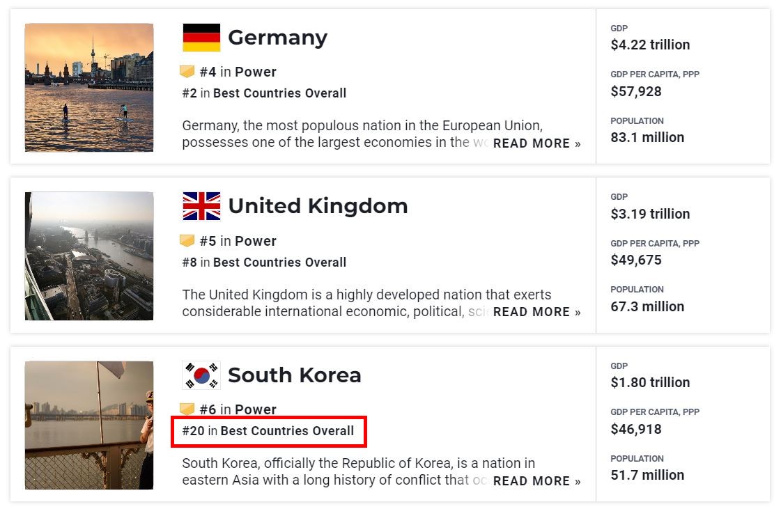
Task: Select South Korea's #6 in Power ranking
Action: pyautogui.click(x=238, y=409)
